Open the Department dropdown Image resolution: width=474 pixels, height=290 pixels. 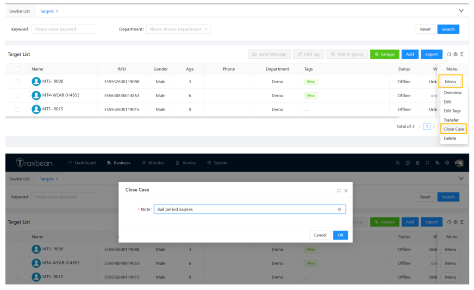pyautogui.click(x=178, y=29)
